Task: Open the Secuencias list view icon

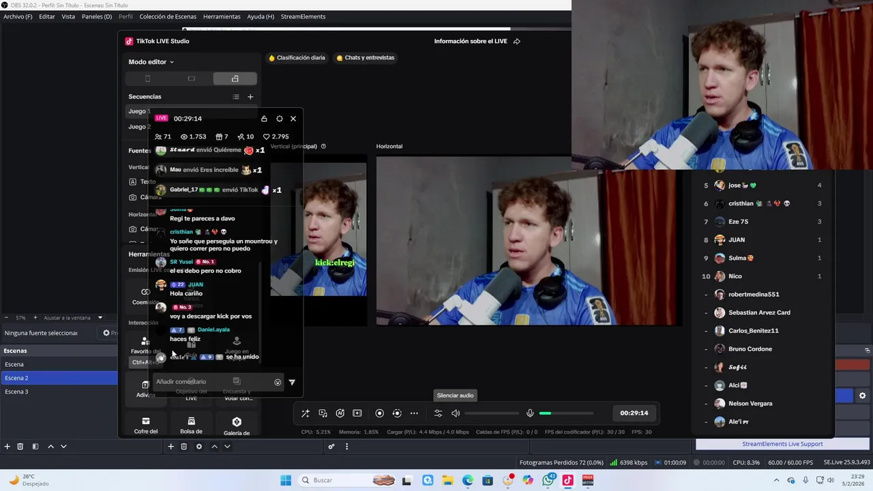Action: pos(236,97)
